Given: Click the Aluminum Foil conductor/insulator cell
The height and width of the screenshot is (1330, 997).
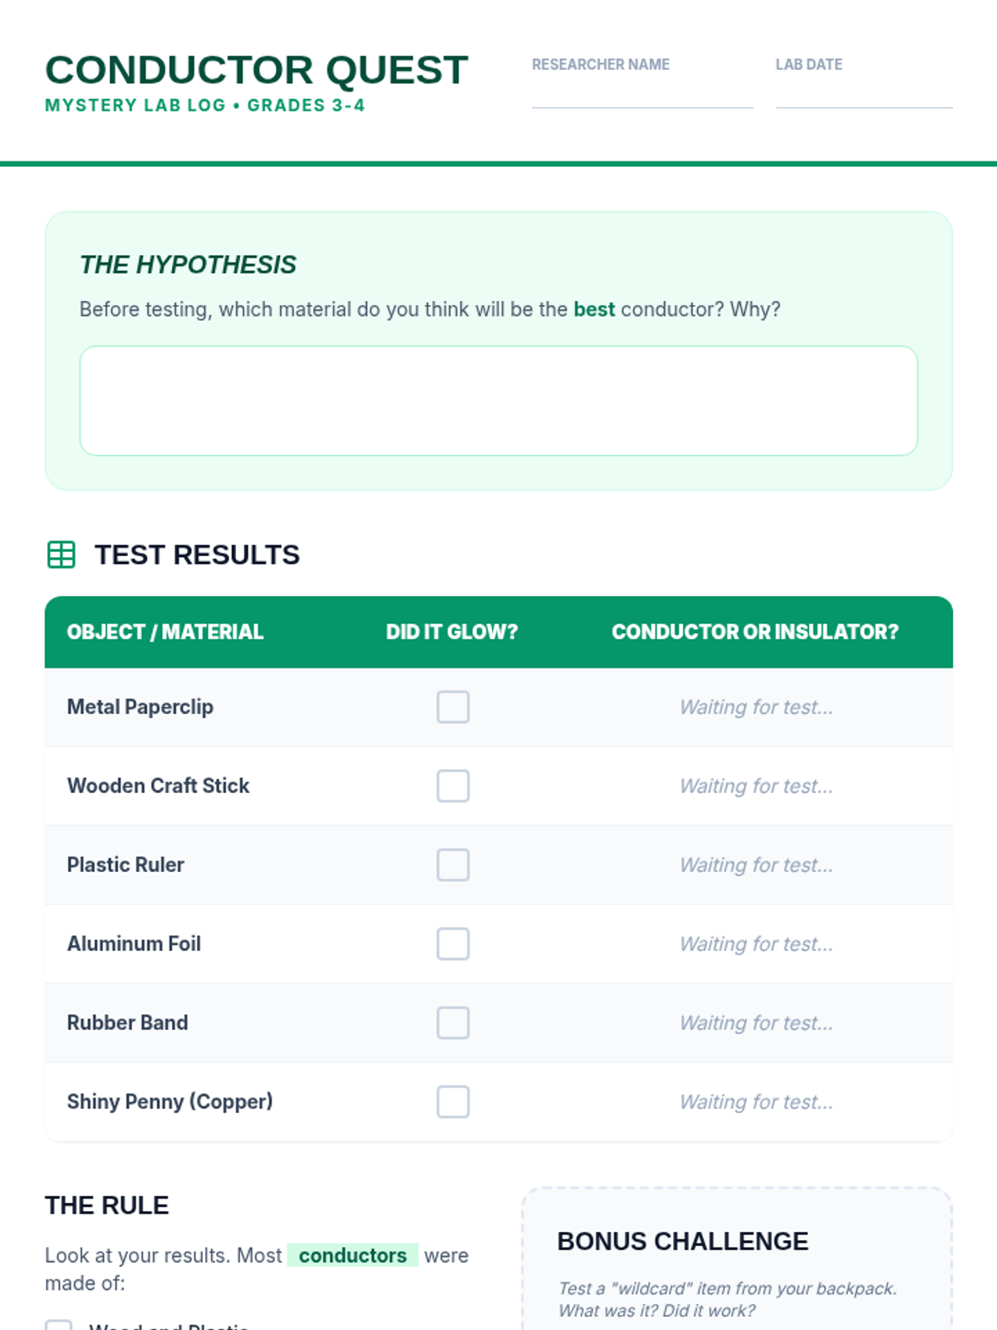Looking at the screenshot, I should (756, 944).
